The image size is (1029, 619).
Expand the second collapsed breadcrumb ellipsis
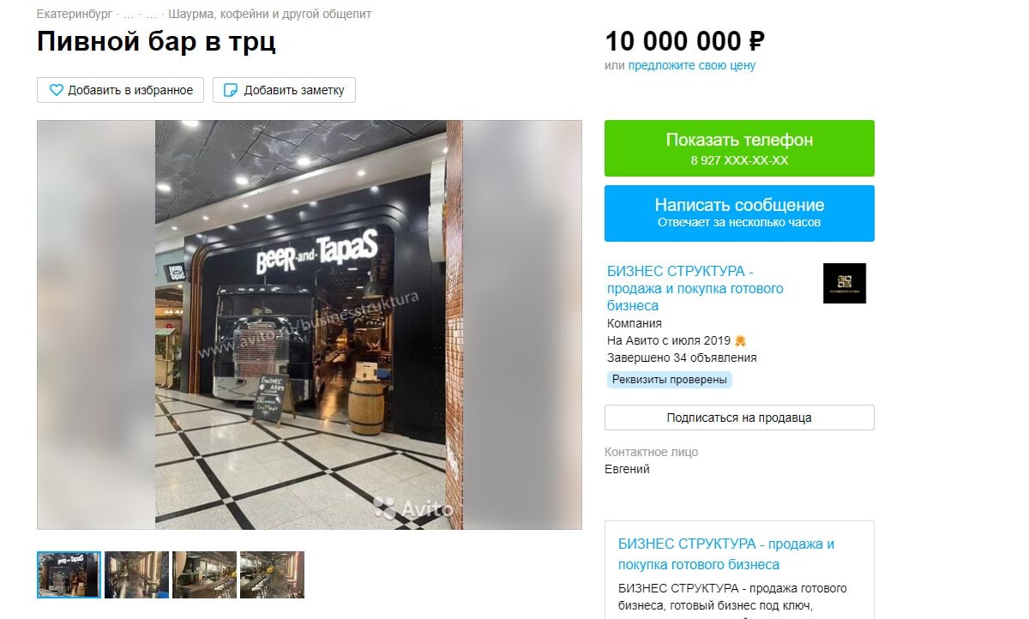click(x=153, y=15)
